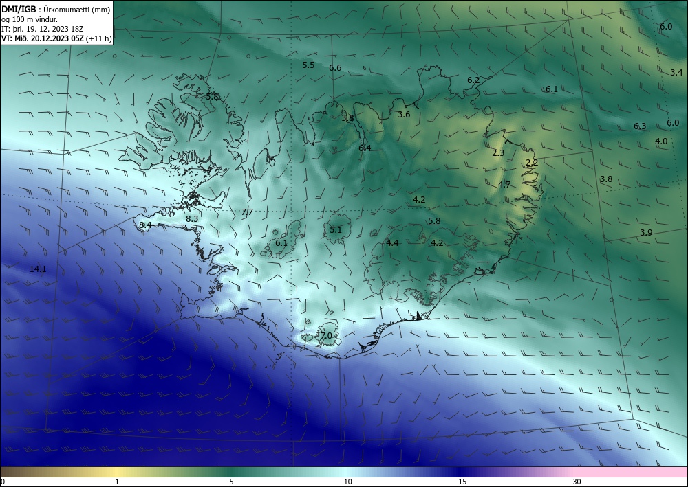Click the 4.0 map value
Image resolution: width=688 pixels, height=487 pixels.
click(x=661, y=141)
